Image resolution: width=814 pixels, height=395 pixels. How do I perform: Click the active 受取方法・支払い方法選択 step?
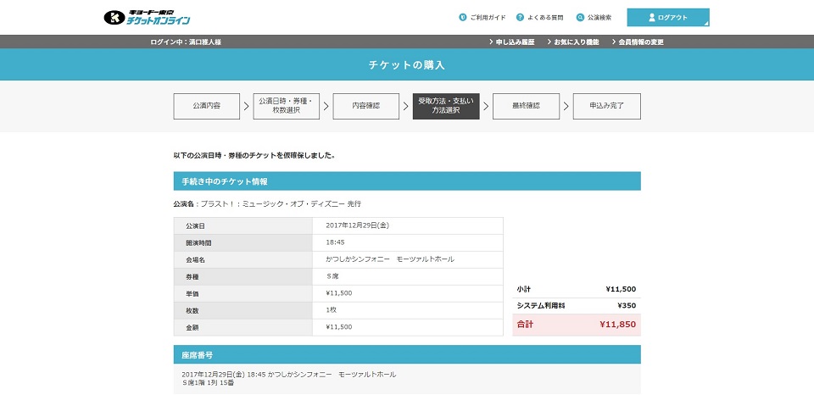(x=446, y=106)
